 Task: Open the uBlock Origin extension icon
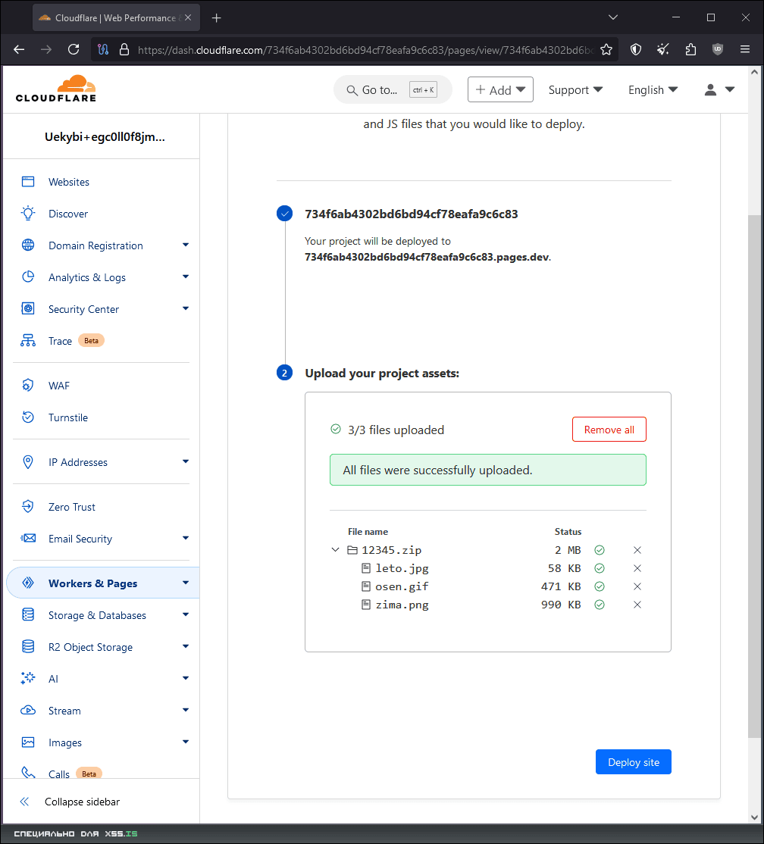[x=718, y=49]
